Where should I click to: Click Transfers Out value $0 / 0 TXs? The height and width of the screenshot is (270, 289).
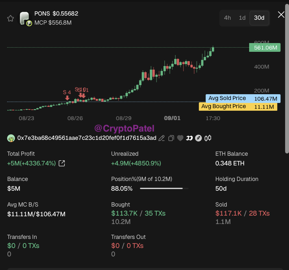(x=127, y=246)
